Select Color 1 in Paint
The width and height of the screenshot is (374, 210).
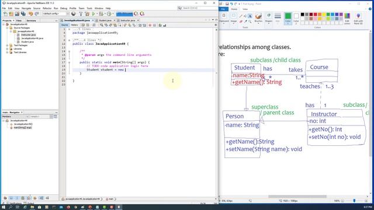[288, 19]
